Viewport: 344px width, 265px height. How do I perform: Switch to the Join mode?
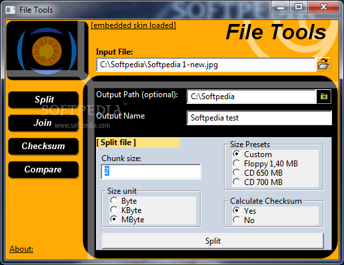click(43, 123)
